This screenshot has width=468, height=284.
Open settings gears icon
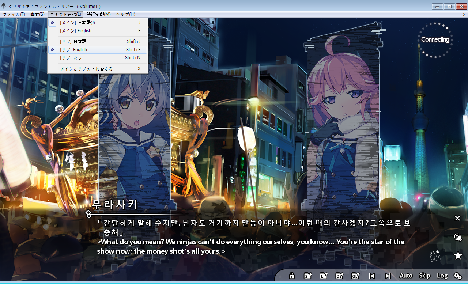pyautogui.click(x=458, y=276)
